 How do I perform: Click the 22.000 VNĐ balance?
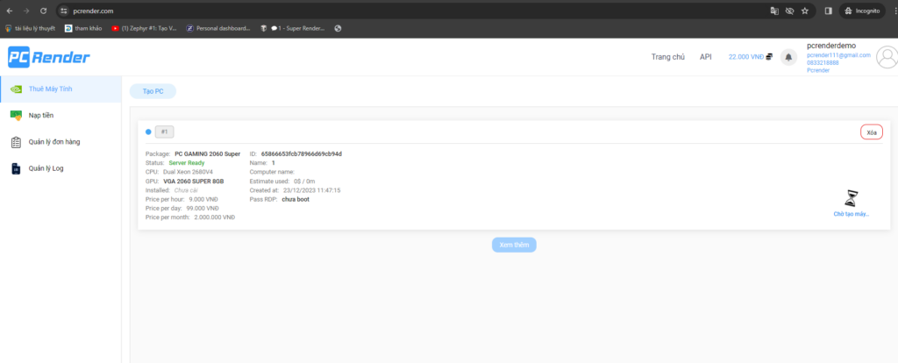(745, 57)
